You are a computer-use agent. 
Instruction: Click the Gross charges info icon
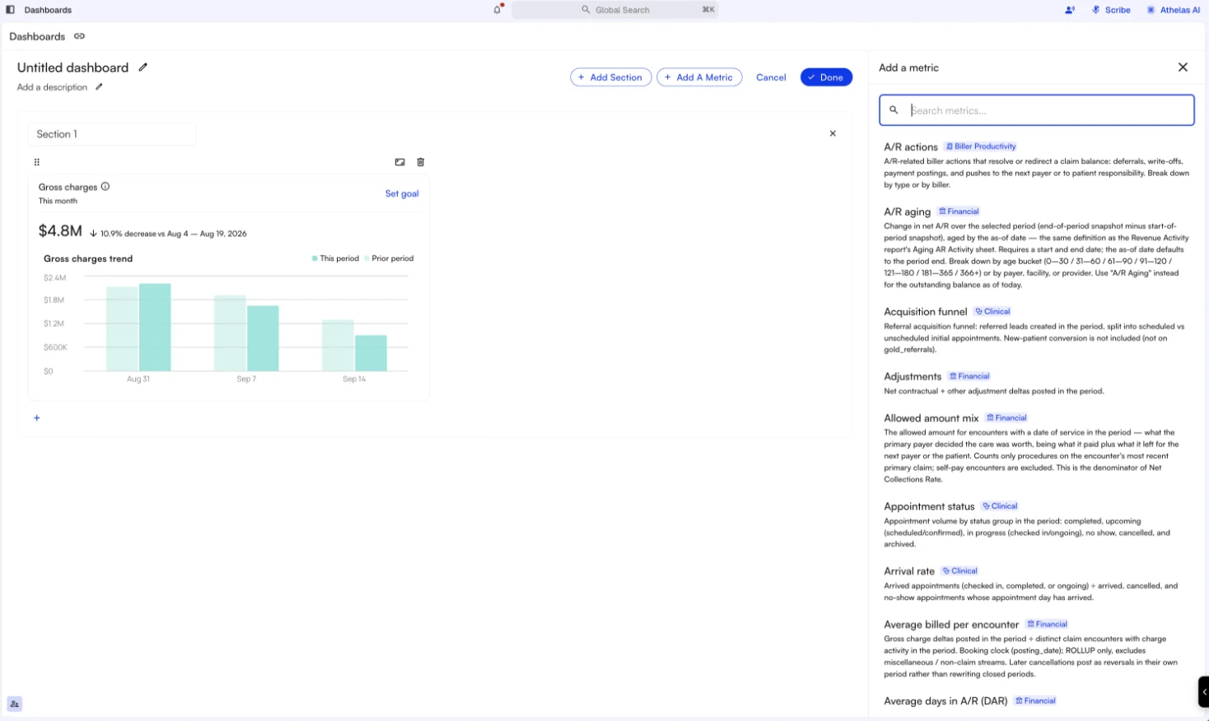click(105, 187)
